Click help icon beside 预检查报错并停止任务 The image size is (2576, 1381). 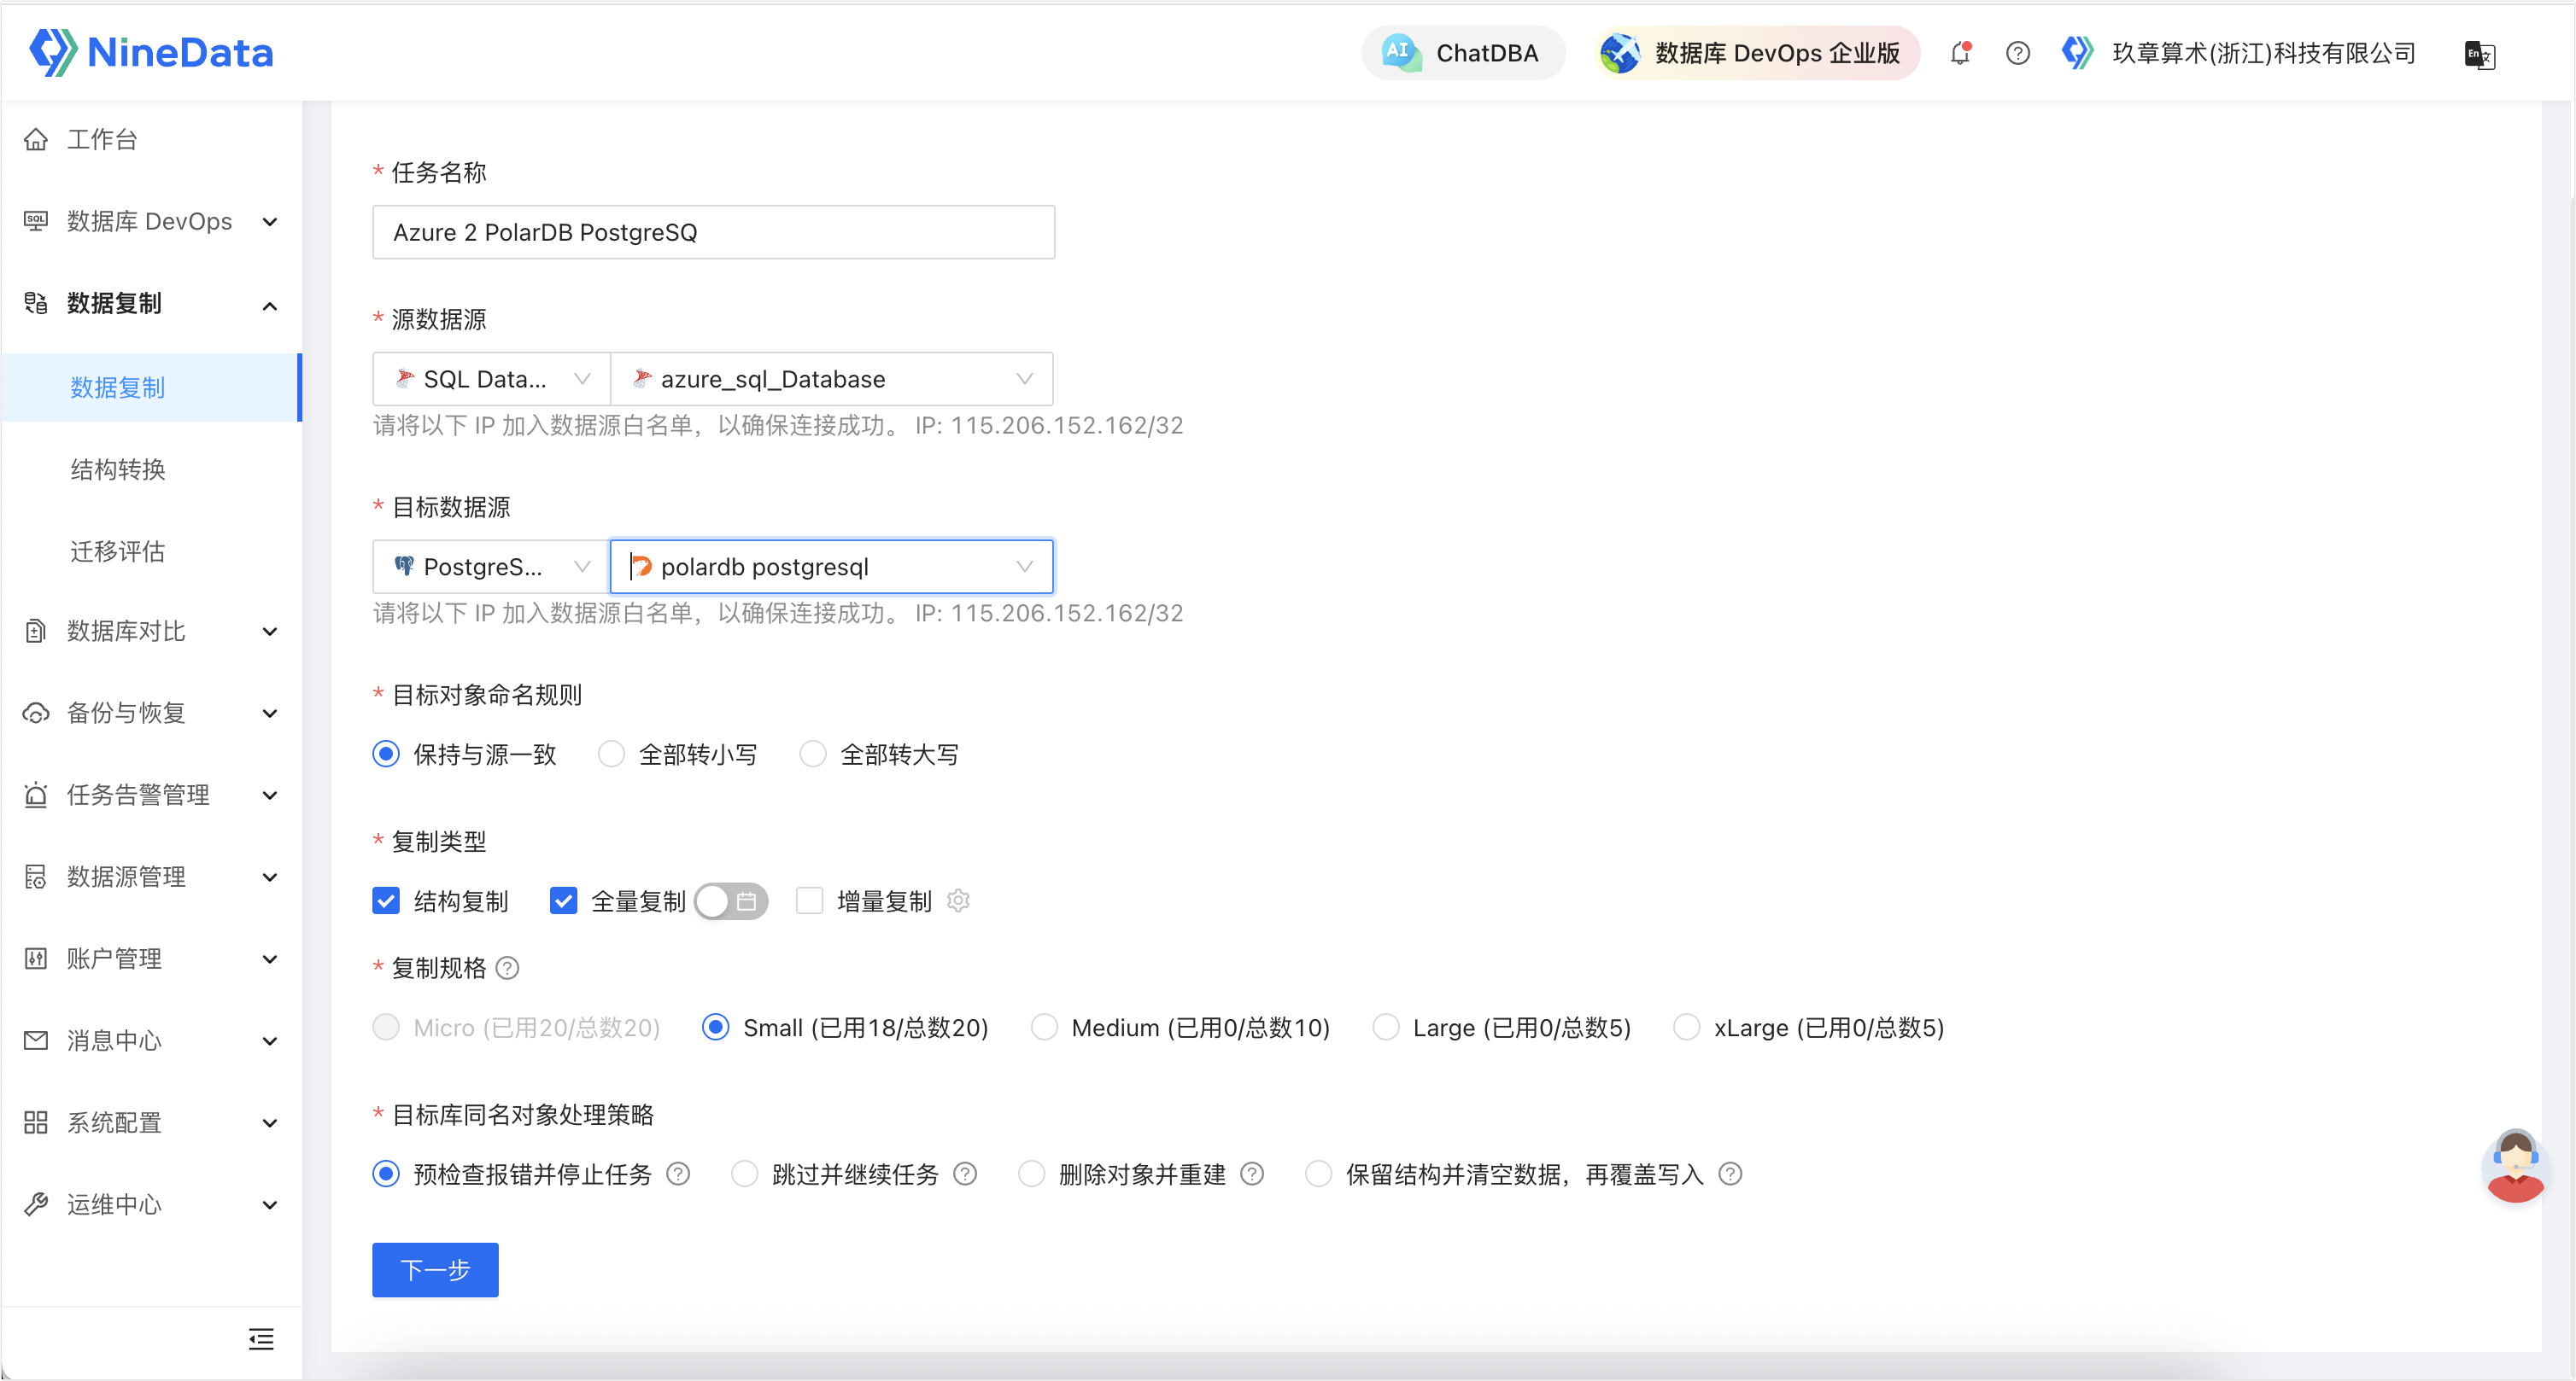[678, 1174]
